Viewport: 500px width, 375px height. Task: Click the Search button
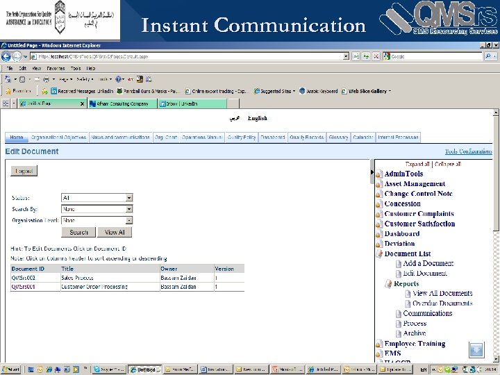coord(78,232)
